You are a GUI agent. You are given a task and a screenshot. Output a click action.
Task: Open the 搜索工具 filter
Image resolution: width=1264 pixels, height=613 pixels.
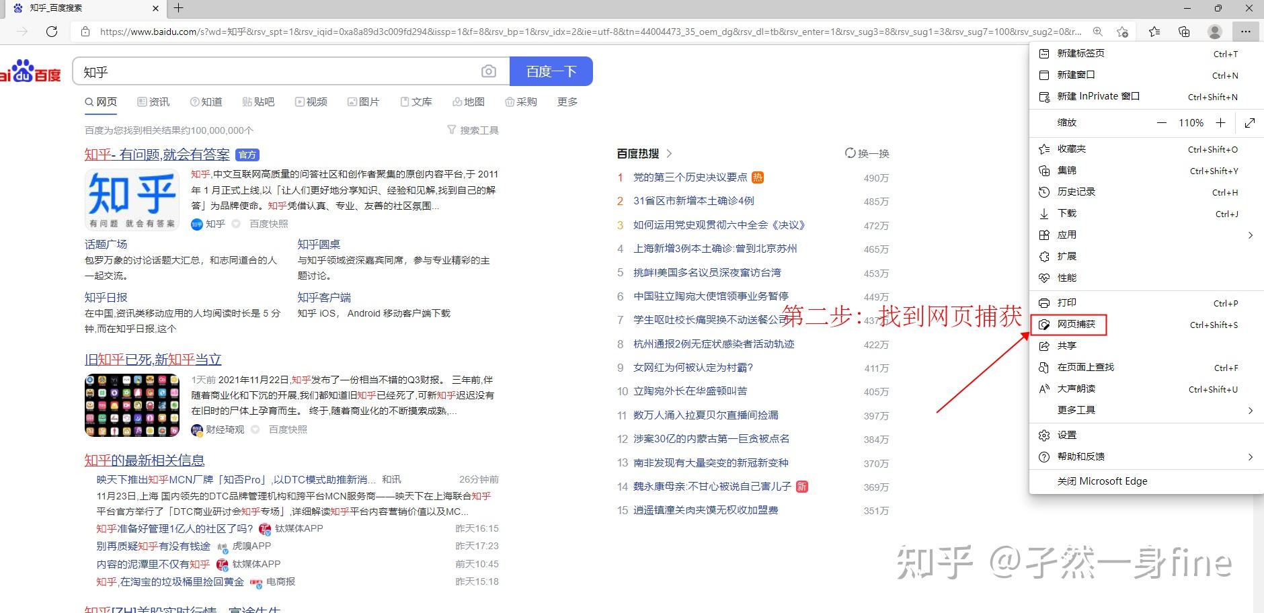pyautogui.click(x=473, y=130)
